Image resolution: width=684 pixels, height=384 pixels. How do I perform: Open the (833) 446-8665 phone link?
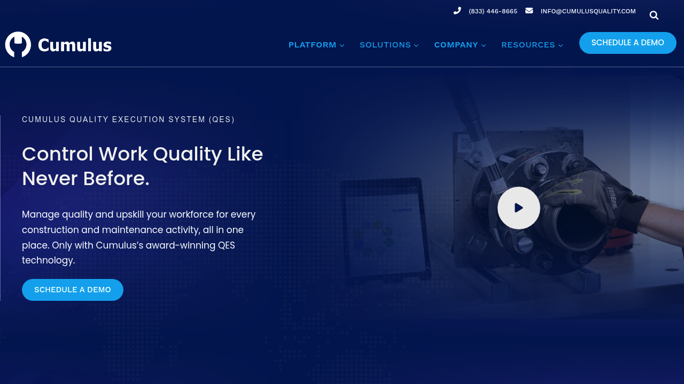pos(493,10)
